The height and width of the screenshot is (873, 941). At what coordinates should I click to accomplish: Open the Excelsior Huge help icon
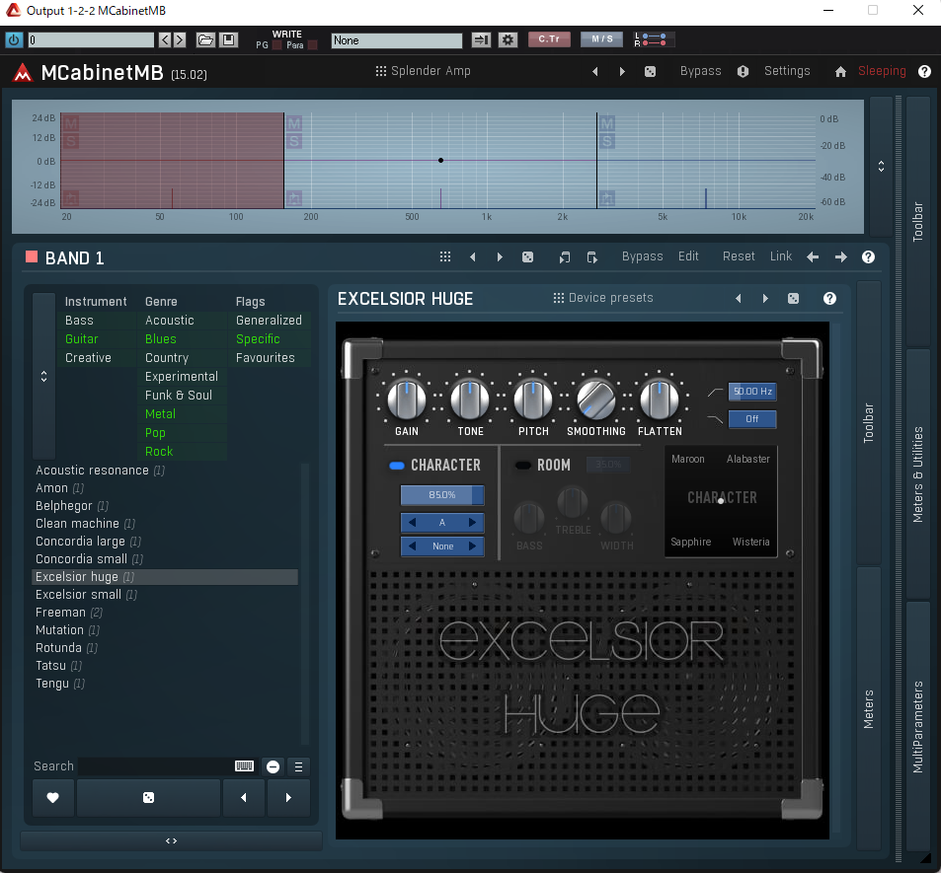tap(829, 299)
